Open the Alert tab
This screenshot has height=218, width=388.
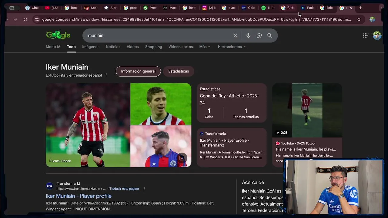pyautogui.click(x=111, y=8)
